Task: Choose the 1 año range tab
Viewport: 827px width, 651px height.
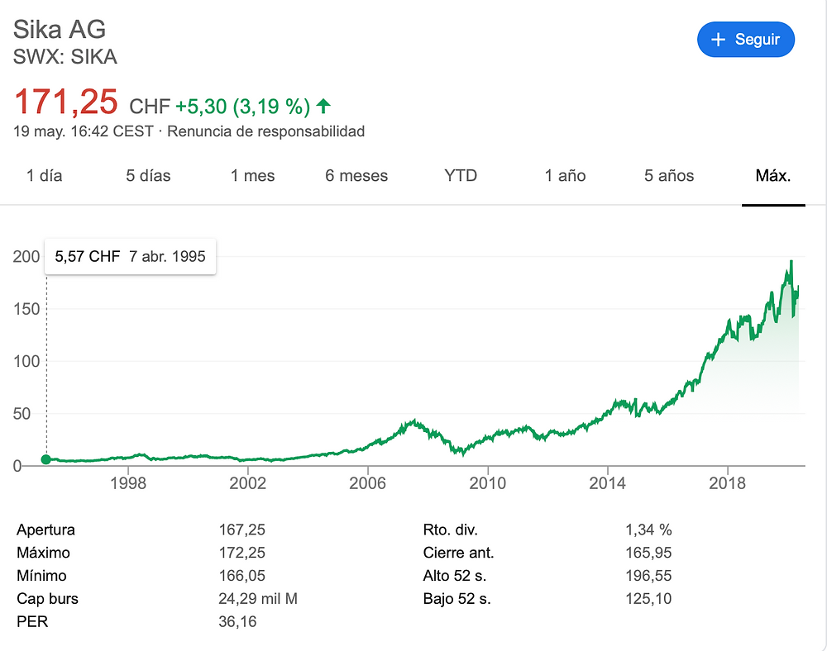Action: [565, 175]
